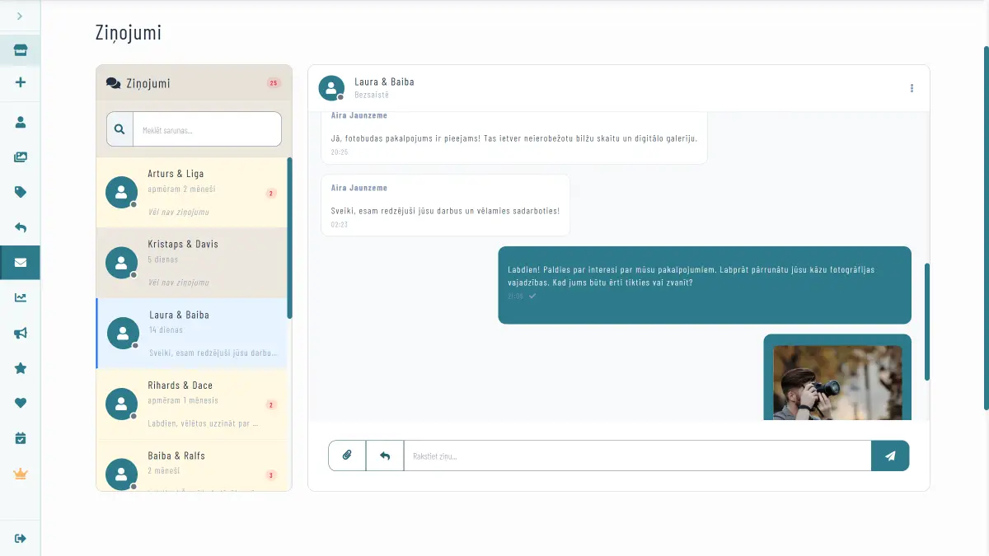The height and width of the screenshot is (556, 989).
Task: Open the three-dot chat options menu
Action: 912,88
